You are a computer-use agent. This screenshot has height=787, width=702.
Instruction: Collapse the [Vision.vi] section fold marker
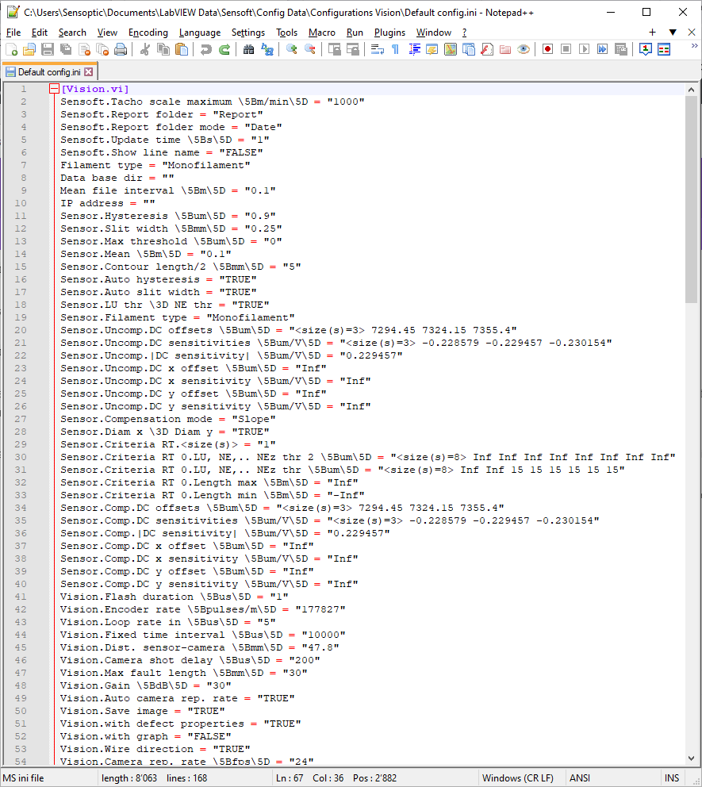[54, 89]
